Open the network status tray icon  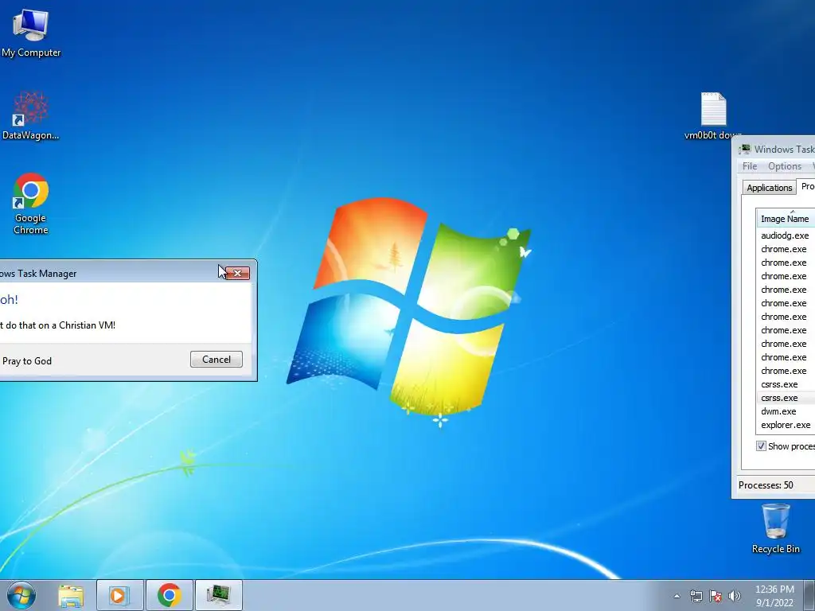696,596
